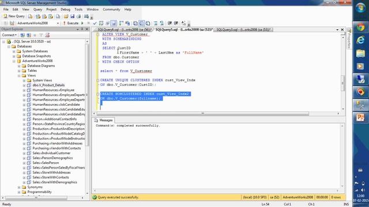Click the New Query button

click(14, 16)
